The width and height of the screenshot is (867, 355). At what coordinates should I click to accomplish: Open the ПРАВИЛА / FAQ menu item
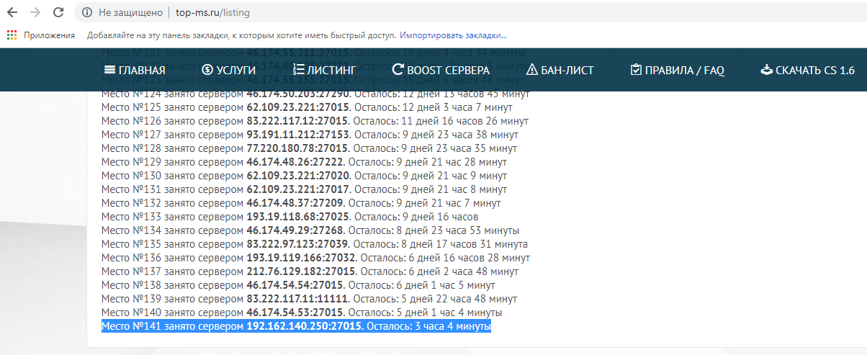point(677,70)
